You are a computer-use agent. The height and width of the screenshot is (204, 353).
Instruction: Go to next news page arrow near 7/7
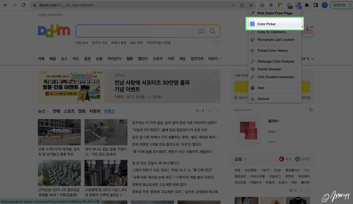pos(217,111)
